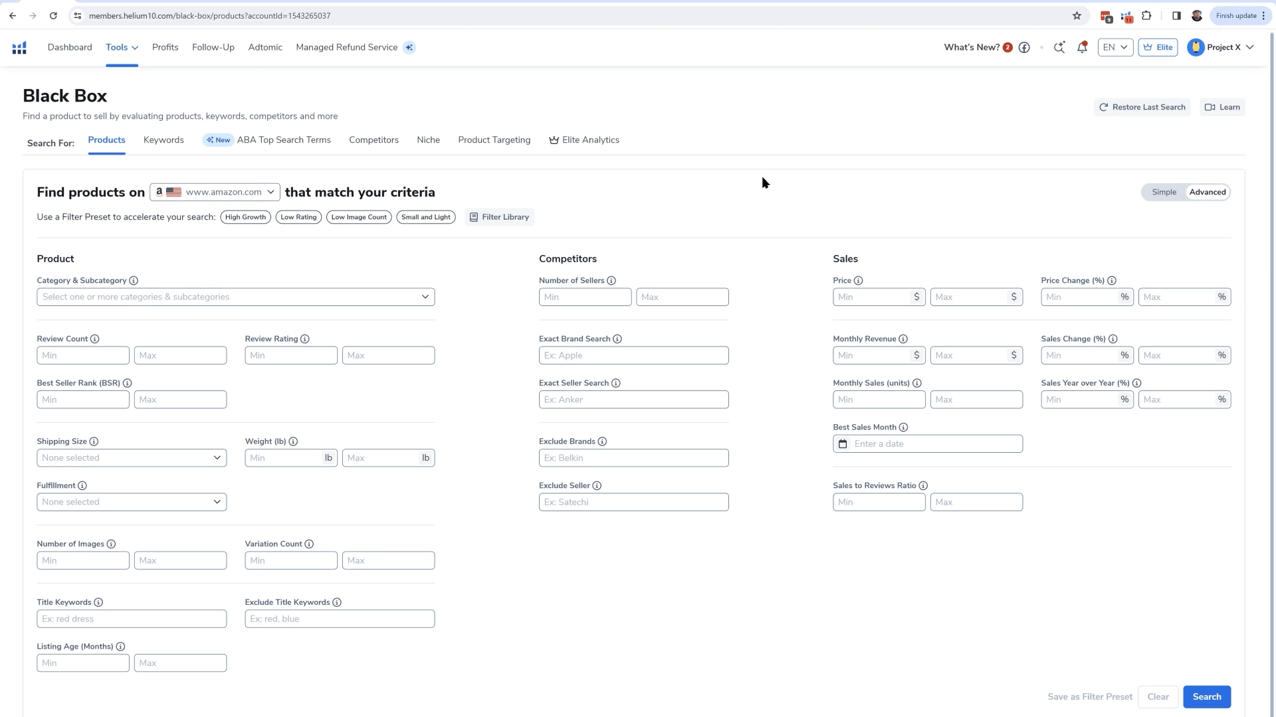
Task: Switch to the Keywords search tab
Action: pyautogui.click(x=163, y=140)
